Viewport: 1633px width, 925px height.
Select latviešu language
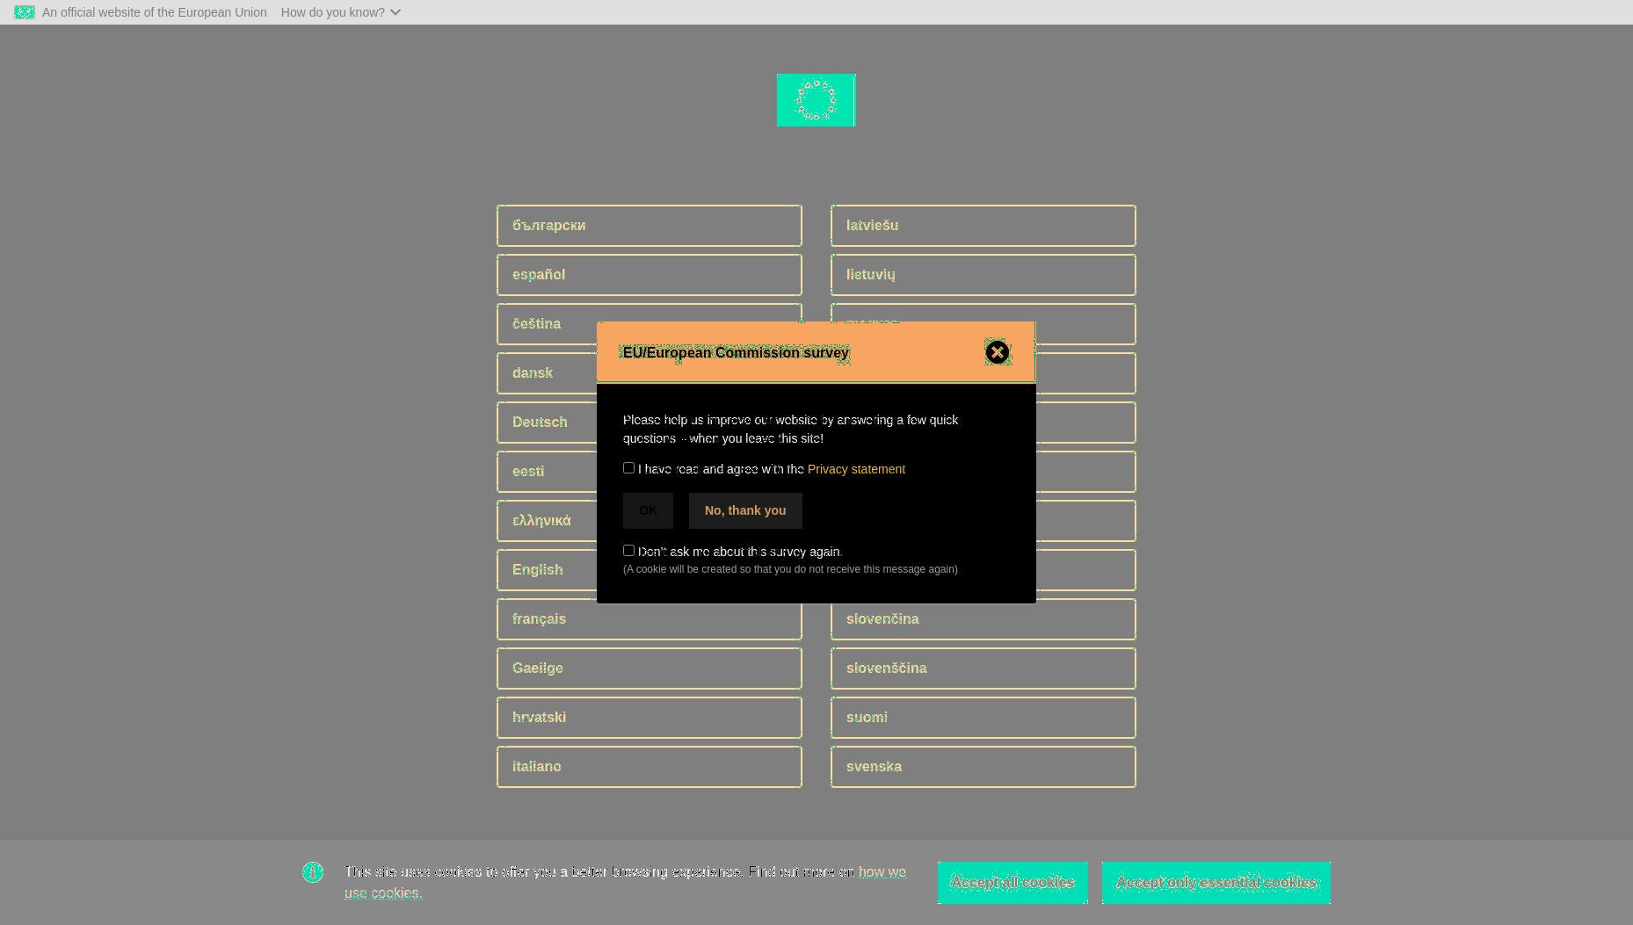pyautogui.click(x=983, y=226)
